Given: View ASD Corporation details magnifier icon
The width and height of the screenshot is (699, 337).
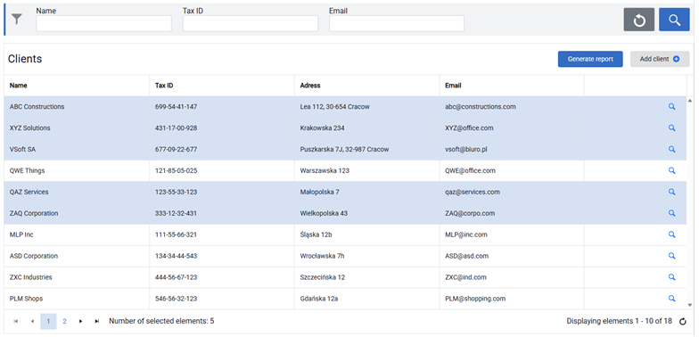Looking at the screenshot, I should [x=672, y=256].
